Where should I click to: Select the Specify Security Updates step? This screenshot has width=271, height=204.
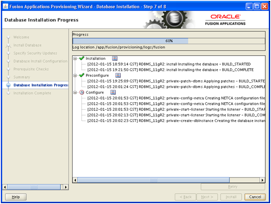pos(35,53)
